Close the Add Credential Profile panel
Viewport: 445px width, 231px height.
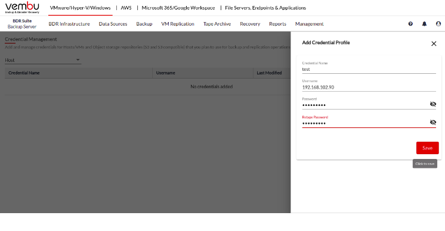point(434,43)
